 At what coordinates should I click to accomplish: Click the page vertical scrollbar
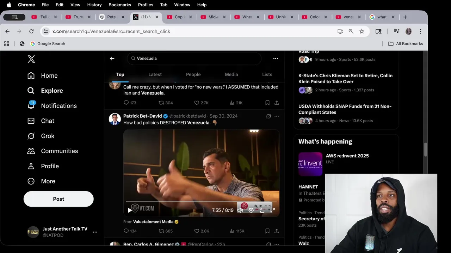425,150
